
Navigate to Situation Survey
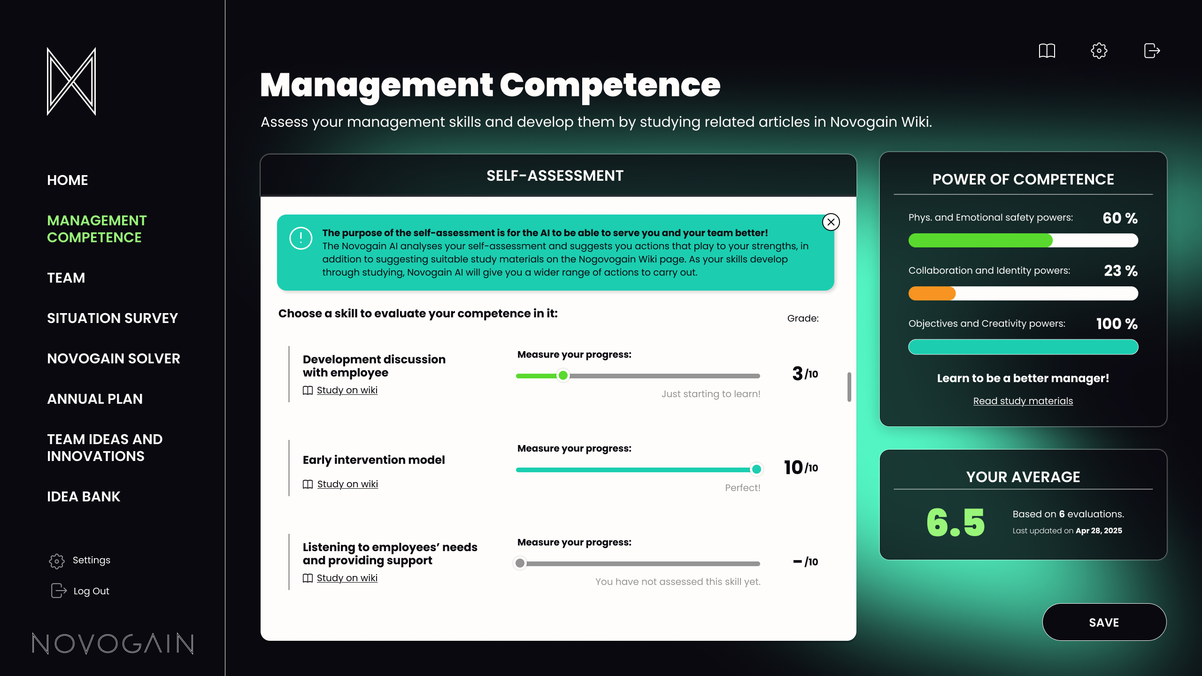coord(113,318)
